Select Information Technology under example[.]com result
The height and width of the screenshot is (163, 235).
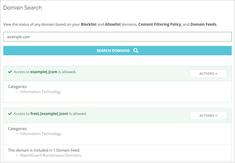point(40,92)
